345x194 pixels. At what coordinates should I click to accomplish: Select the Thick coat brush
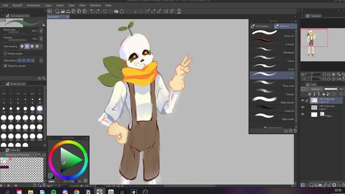[x=272, y=84]
